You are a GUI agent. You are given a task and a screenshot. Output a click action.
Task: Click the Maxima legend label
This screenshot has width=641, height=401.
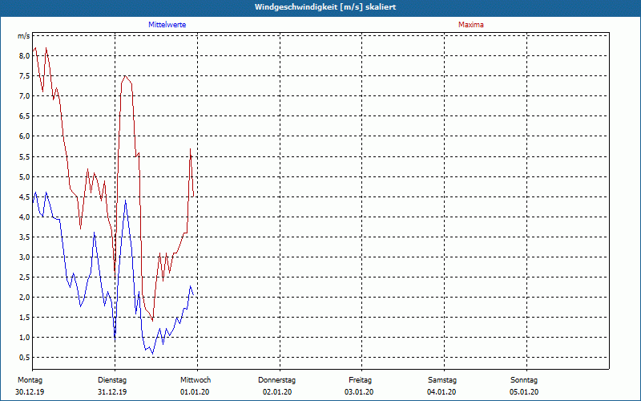tap(470, 25)
